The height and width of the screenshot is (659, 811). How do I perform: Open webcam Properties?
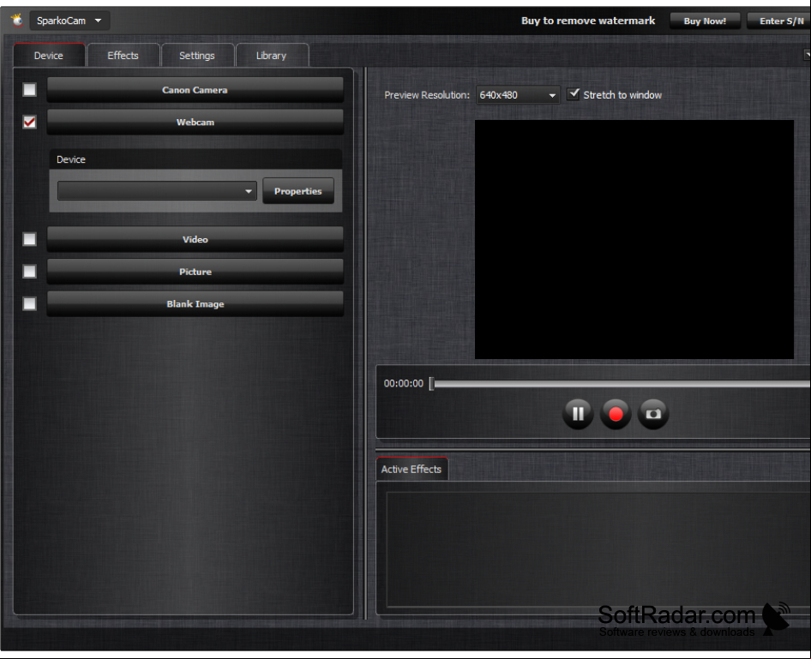pos(298,191)
